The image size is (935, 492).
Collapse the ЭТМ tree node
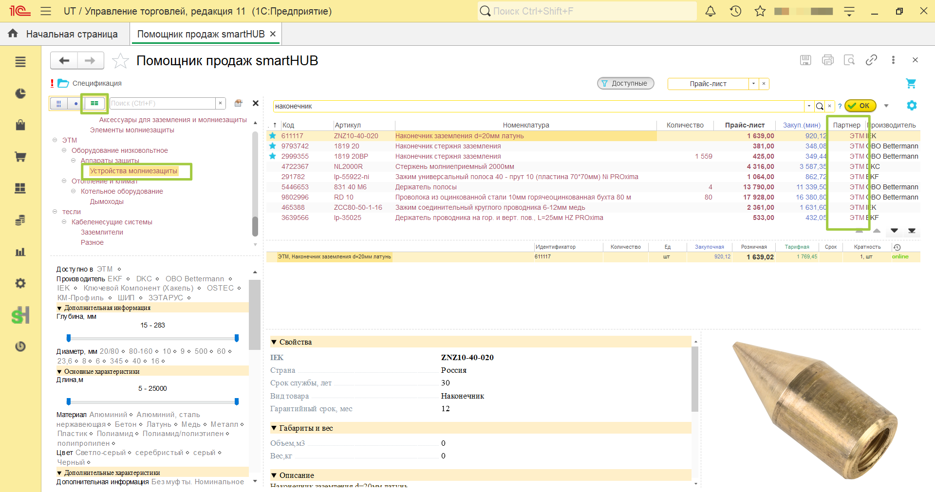(55, 140)
